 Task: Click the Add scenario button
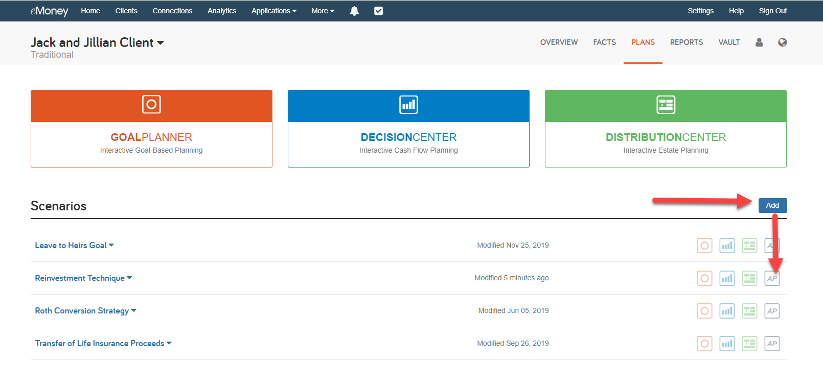(772, 205)
